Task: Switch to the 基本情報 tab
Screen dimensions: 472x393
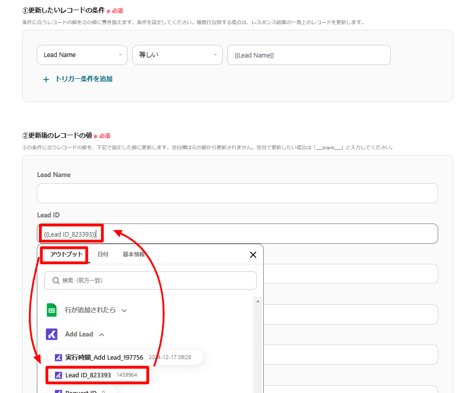Action: pyautogui.click(x=134, y=254)
